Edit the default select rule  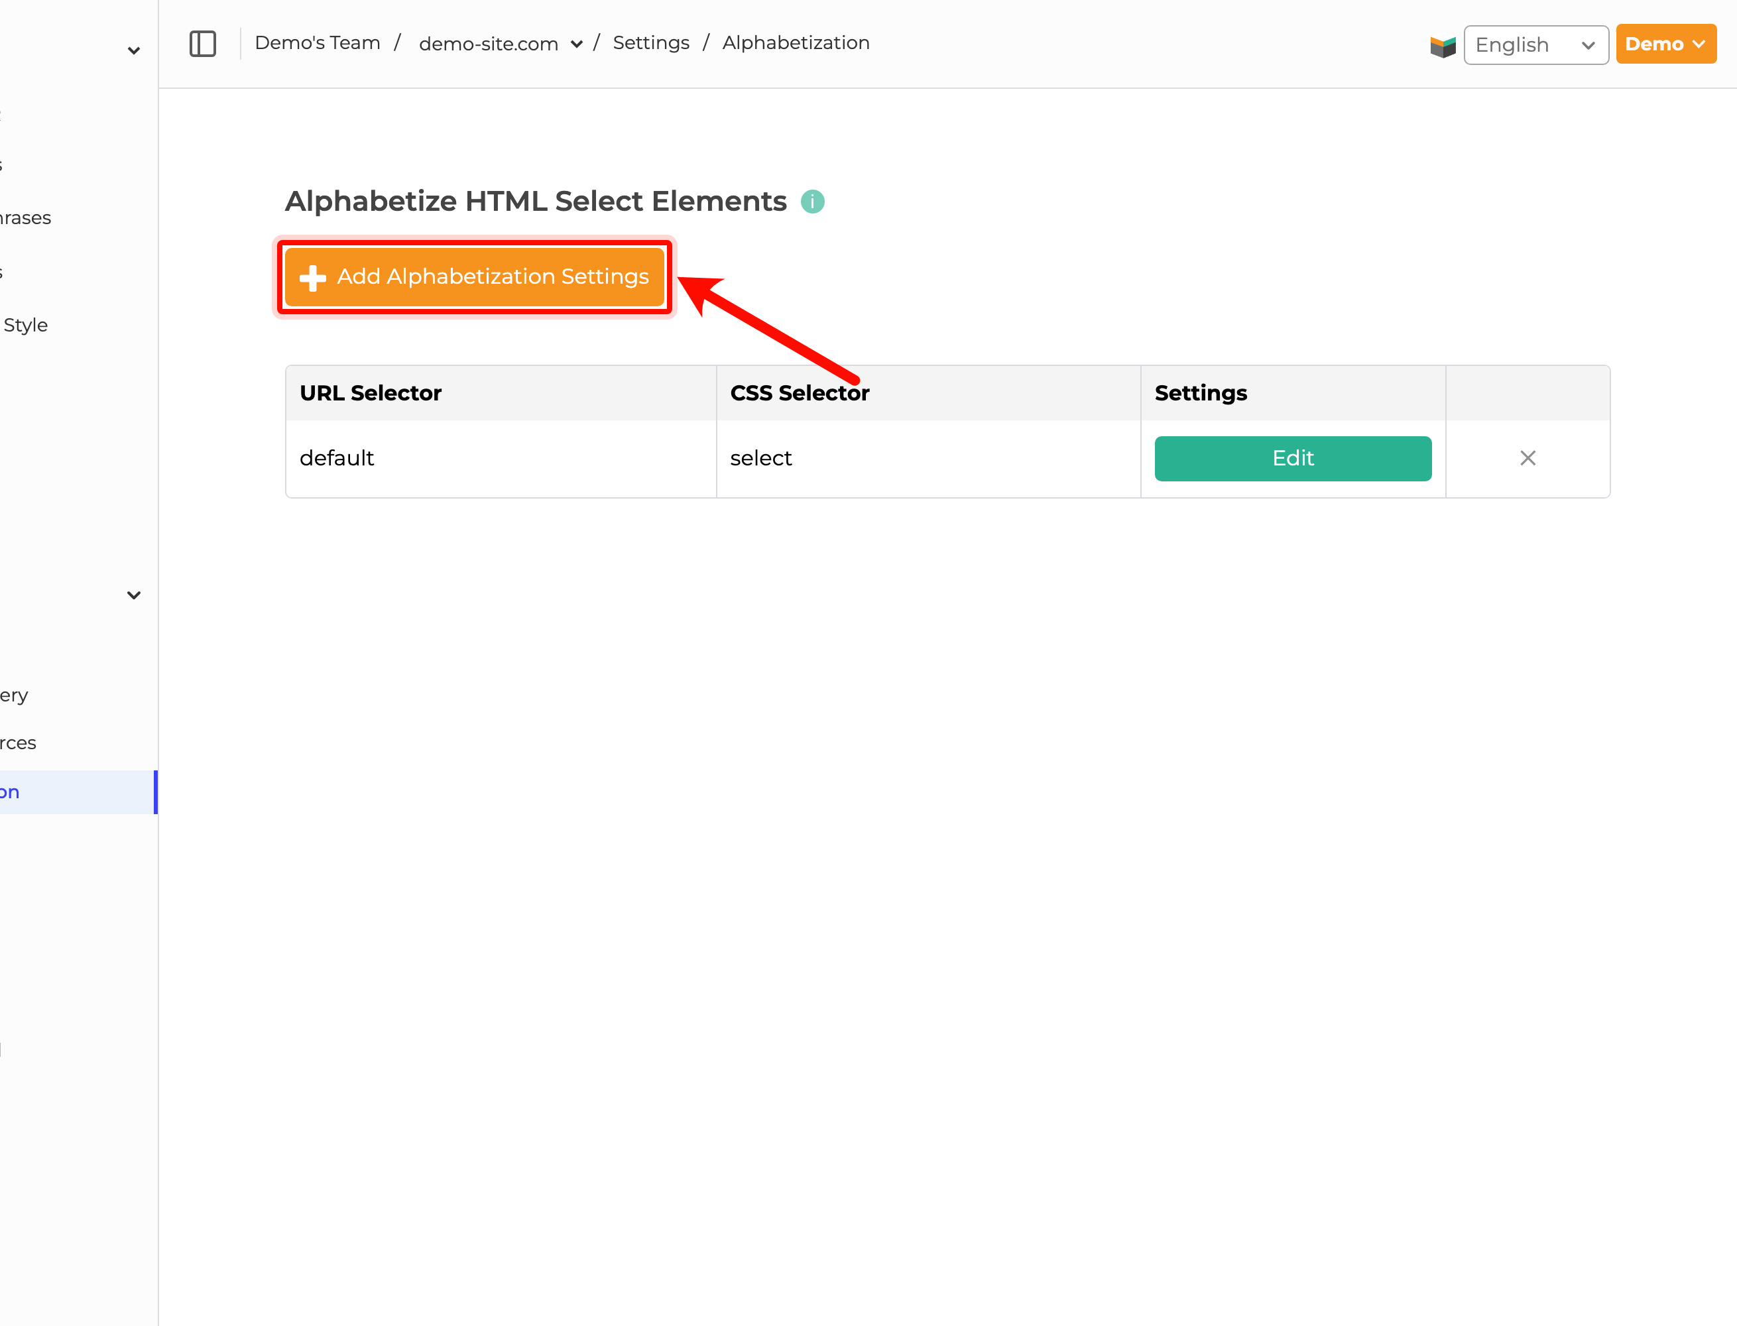(1293, 459)
